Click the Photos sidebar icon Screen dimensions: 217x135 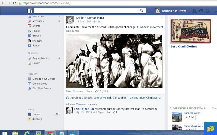click(x=30, y=31)
